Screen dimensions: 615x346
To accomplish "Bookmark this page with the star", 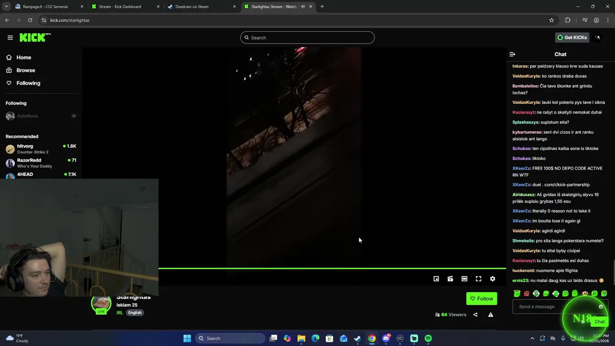I will 552,20.
